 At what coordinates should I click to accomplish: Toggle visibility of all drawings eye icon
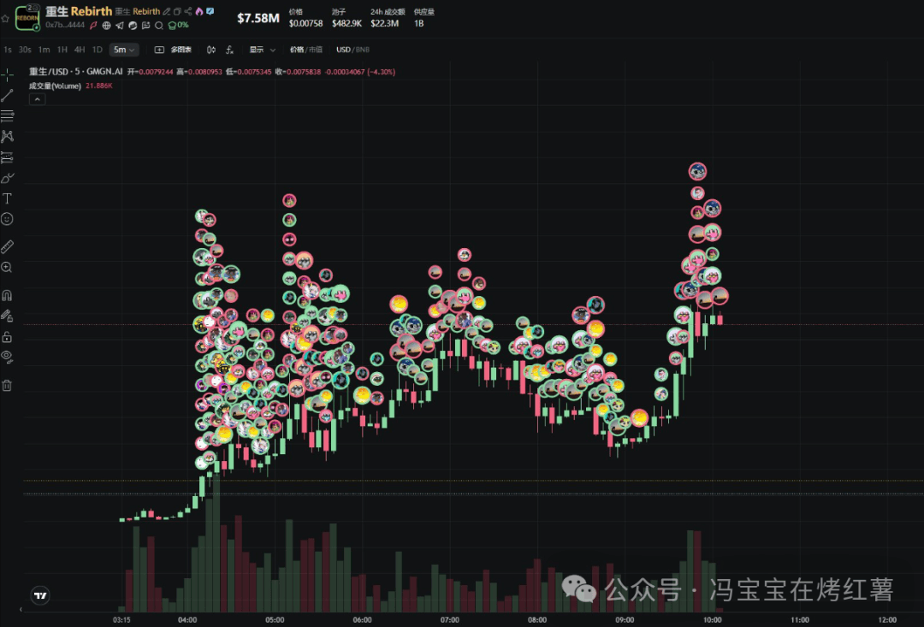click(x=7, y=356)
